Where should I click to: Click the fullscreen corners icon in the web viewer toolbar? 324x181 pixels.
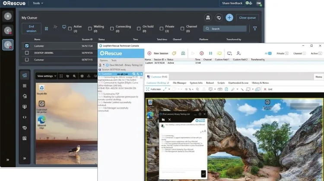(x=61, y=76)
